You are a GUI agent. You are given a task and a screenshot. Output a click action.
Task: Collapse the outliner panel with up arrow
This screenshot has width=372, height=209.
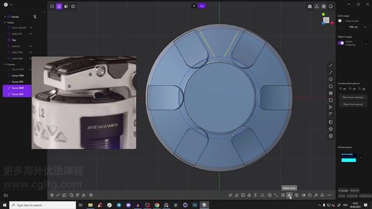click(x=44, y=12)
